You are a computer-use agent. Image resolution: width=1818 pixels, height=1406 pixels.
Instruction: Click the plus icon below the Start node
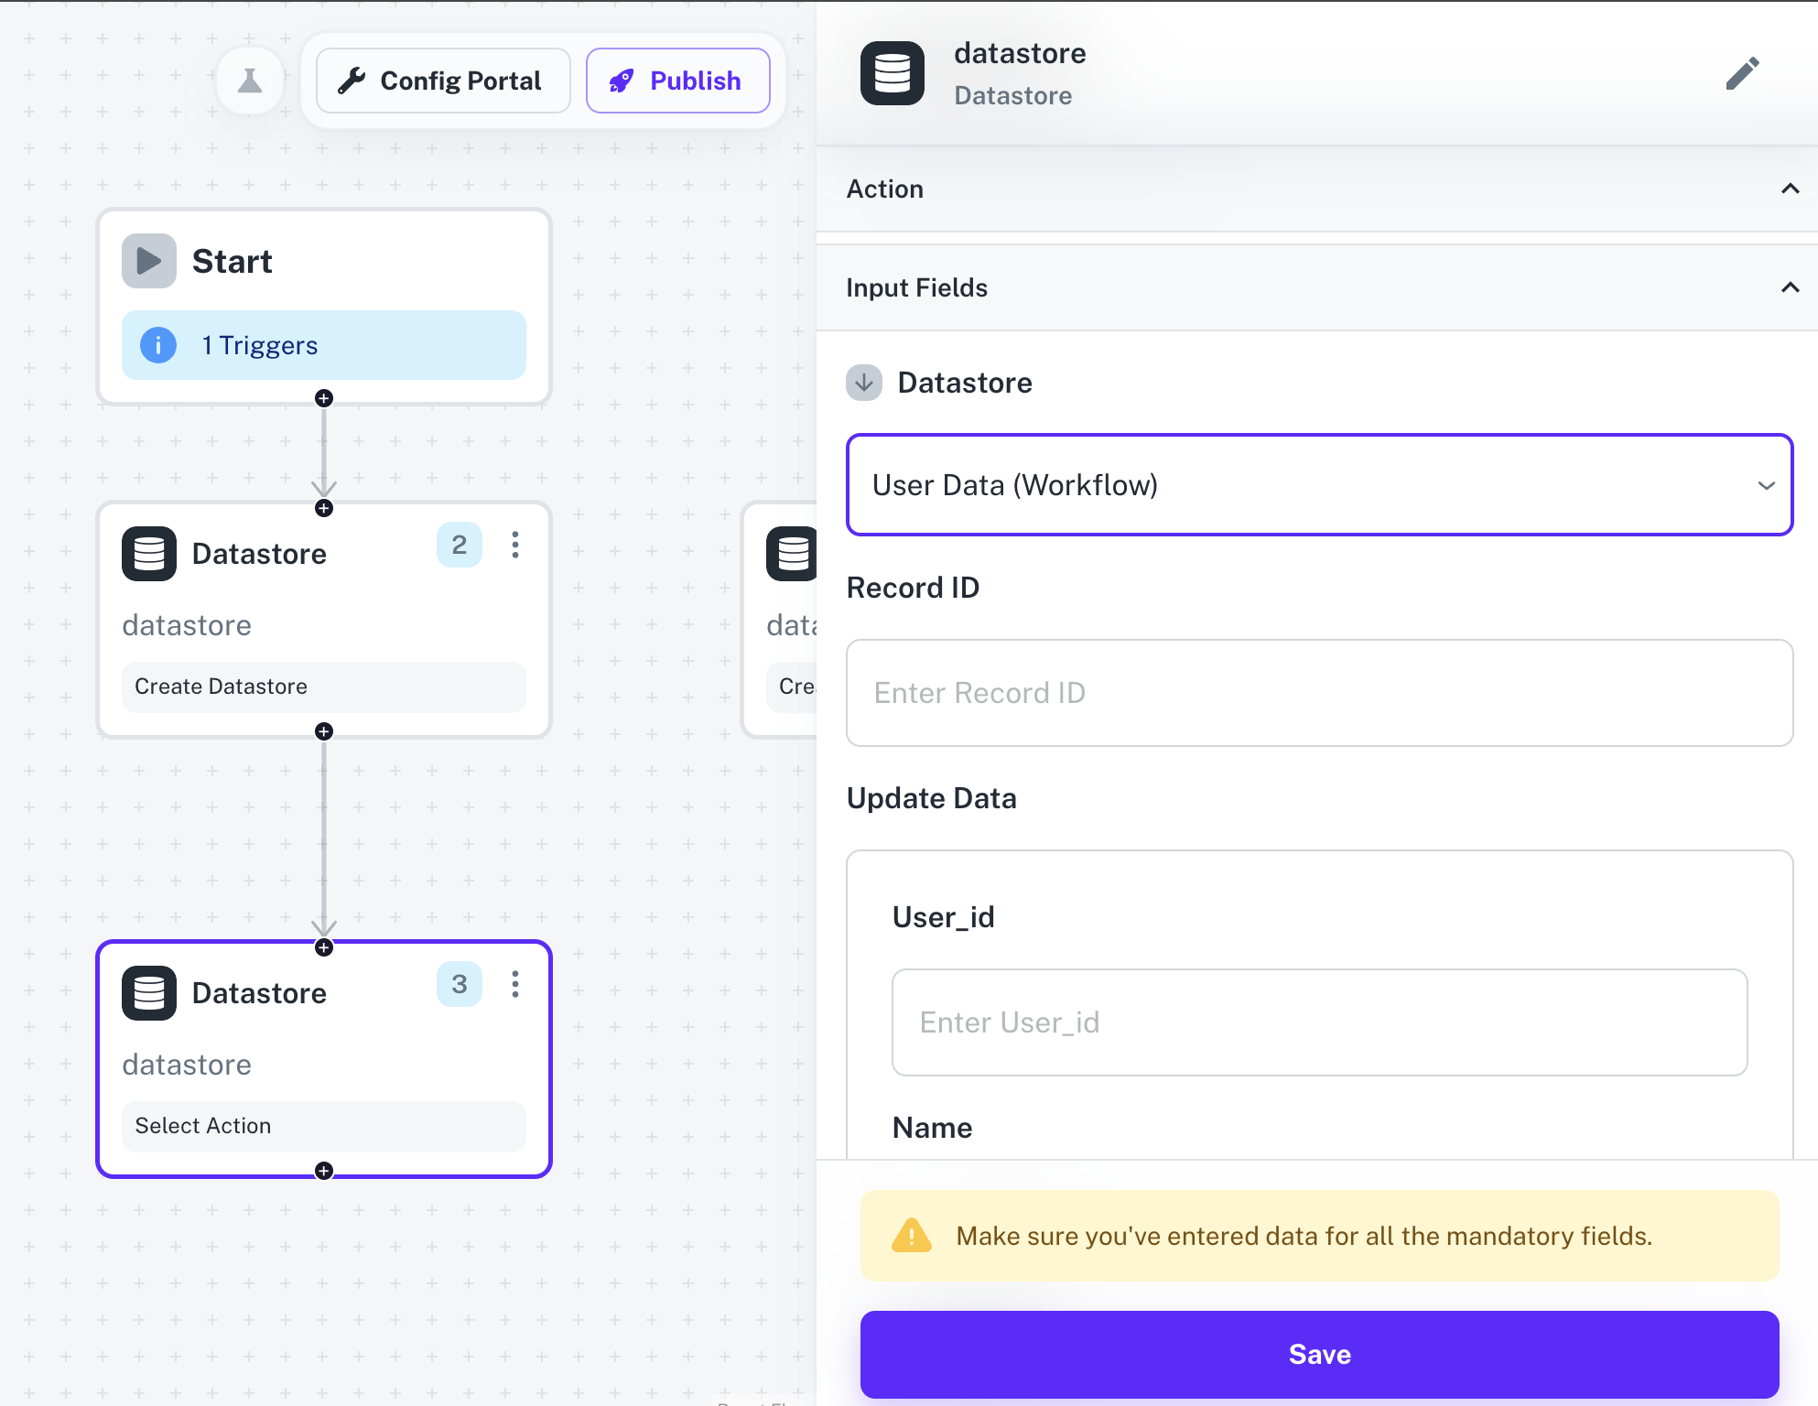click(323, 398)
